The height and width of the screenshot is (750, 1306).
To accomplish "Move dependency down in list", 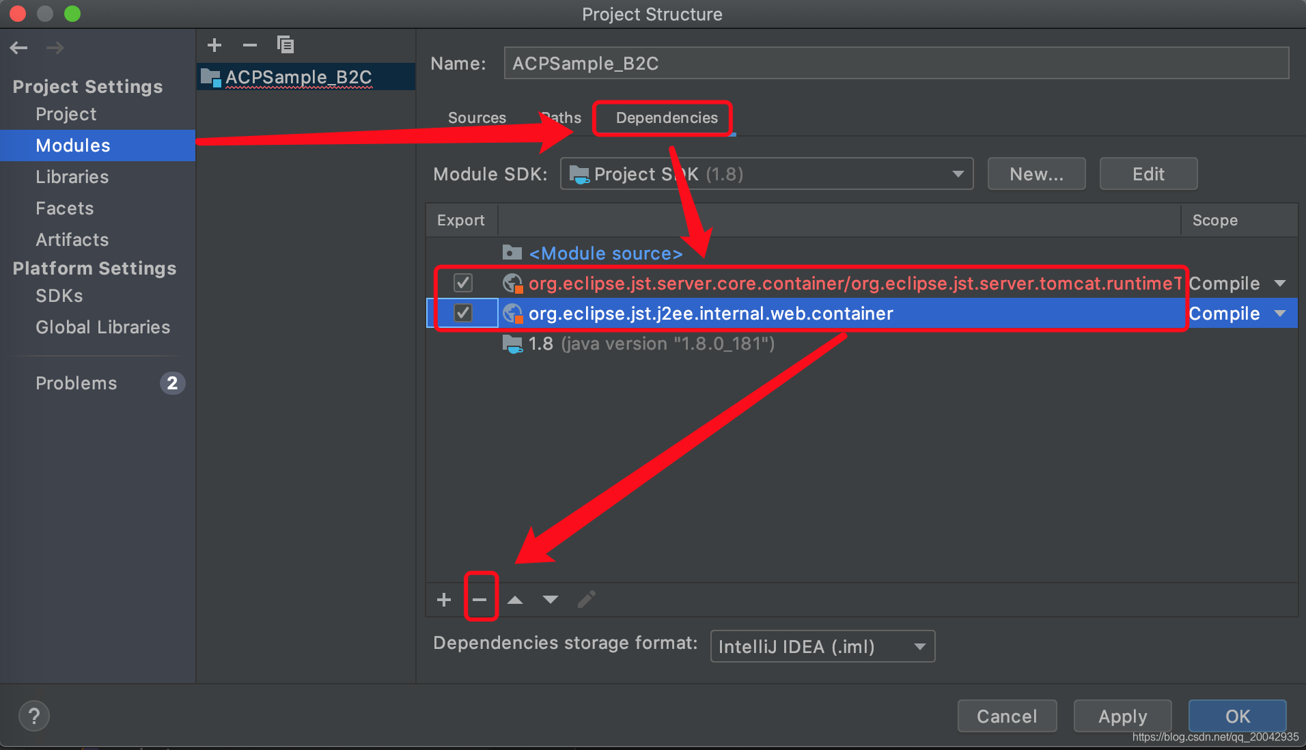I will [551, 600].
